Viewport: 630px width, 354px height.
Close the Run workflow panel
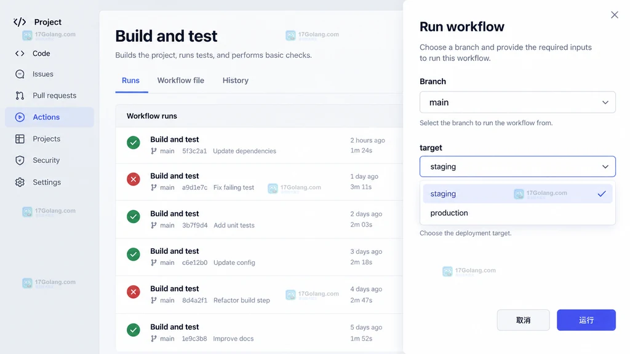click(x=615, y=15)
